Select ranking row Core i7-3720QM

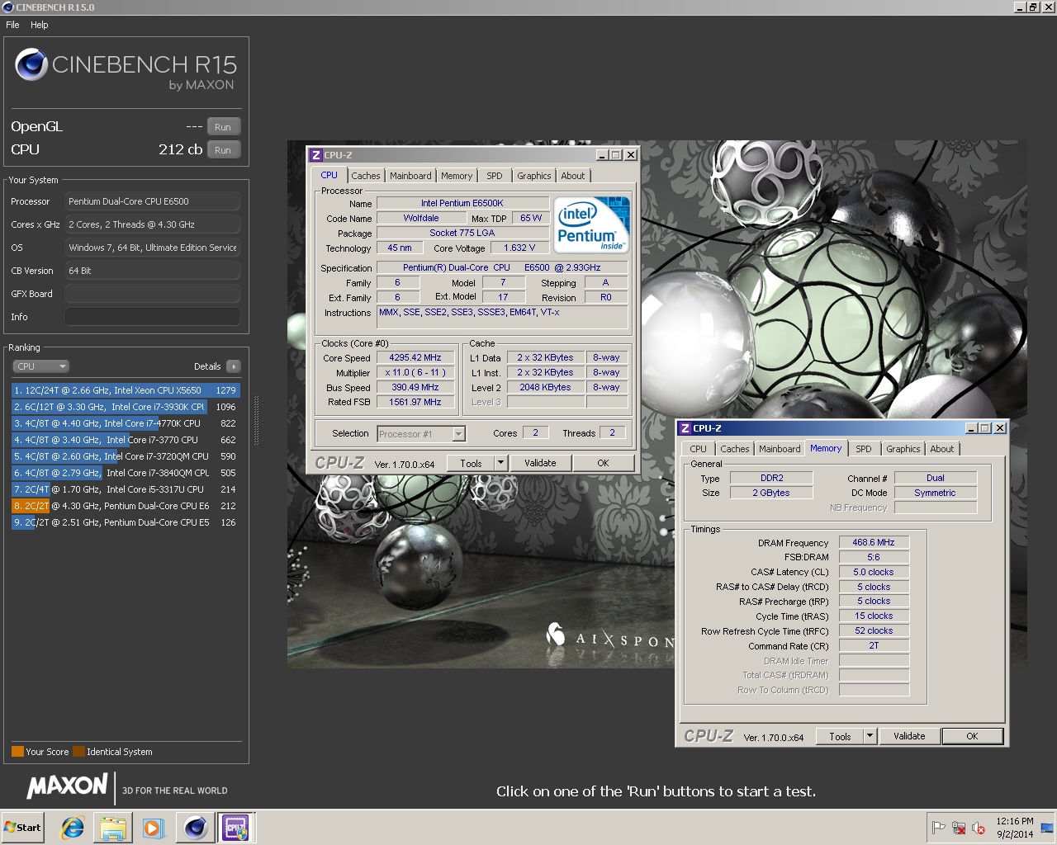tap(126, 456)
